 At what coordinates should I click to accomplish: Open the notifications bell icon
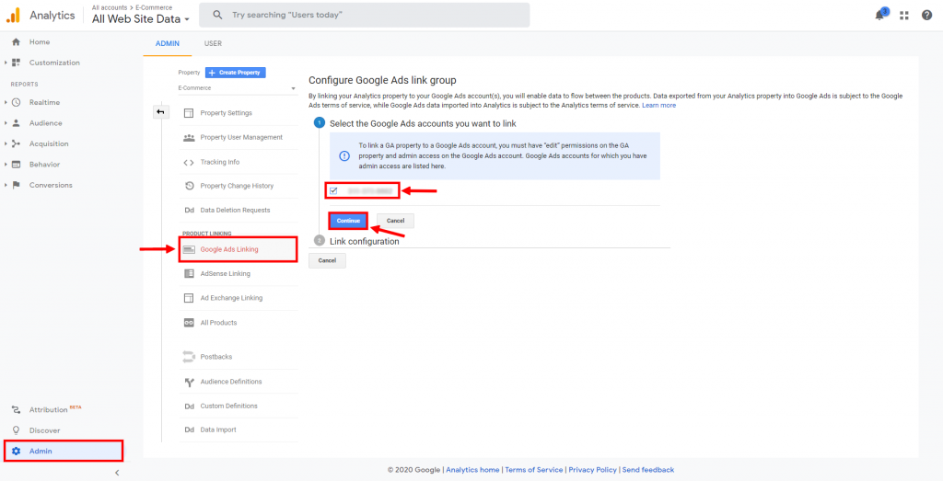coord(879,16)
